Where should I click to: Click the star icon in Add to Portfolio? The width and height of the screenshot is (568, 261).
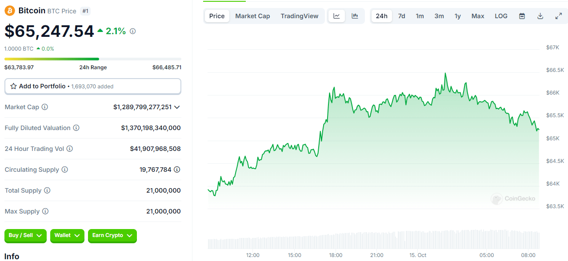point(13,87)
